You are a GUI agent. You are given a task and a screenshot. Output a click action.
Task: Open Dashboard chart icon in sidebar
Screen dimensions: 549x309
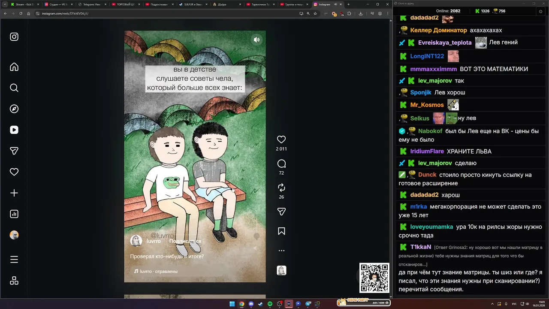click(x=14, y=214)
